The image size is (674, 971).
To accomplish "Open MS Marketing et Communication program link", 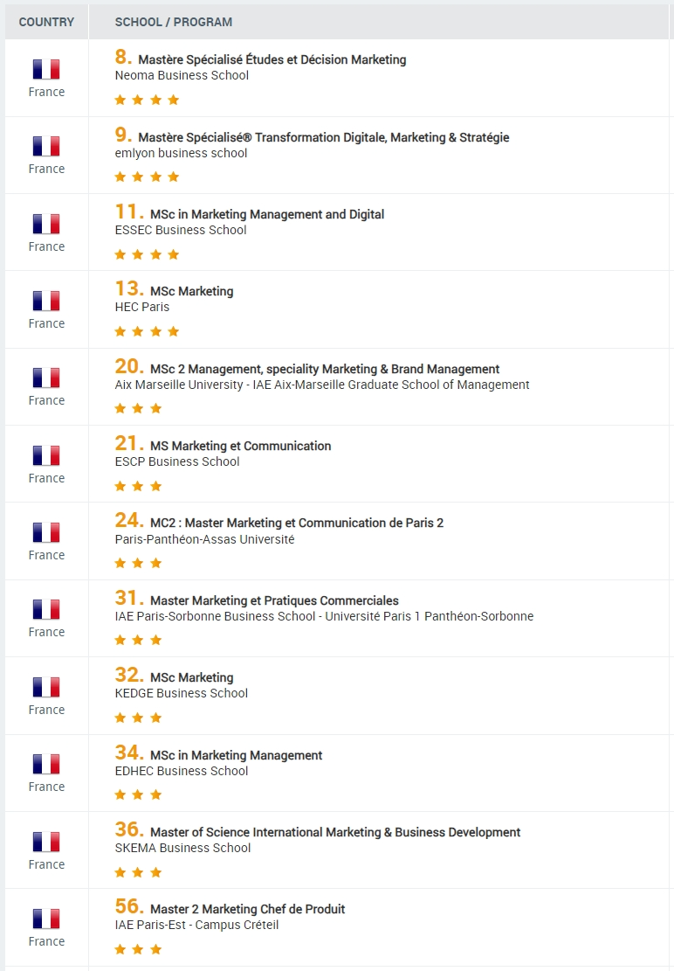I will (x=241, y=446).
